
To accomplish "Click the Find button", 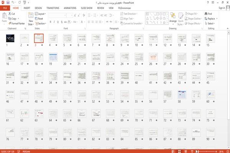I will click(x=208, y=14).
